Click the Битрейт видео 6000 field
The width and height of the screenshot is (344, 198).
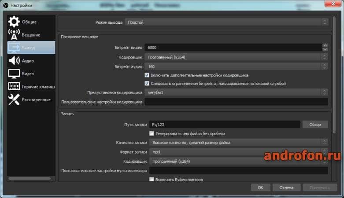[x=233, y=48]
